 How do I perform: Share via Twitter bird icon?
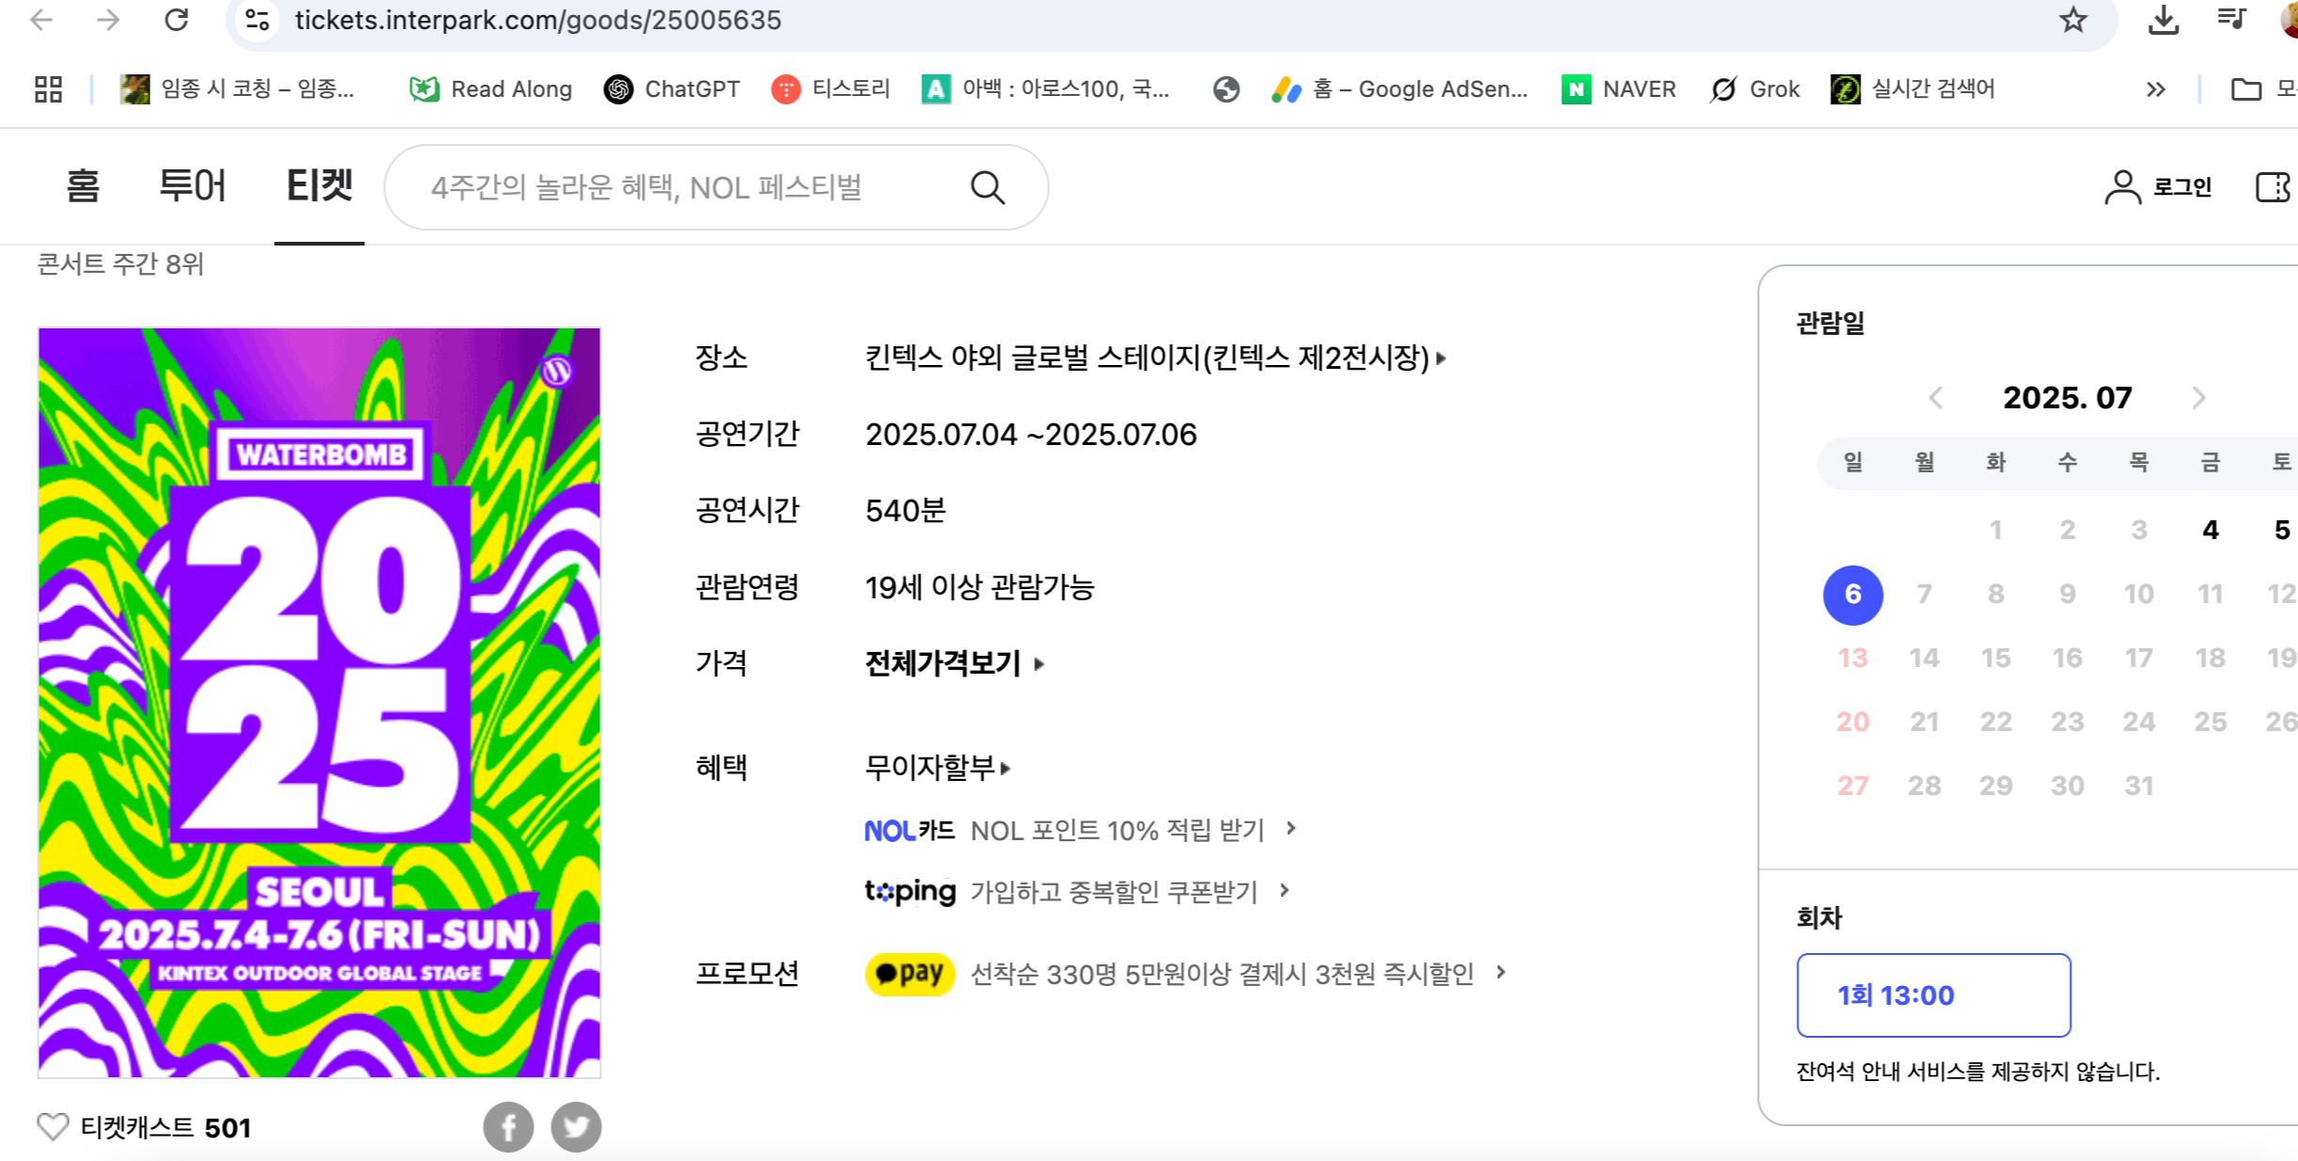[x=576, y=1126]
